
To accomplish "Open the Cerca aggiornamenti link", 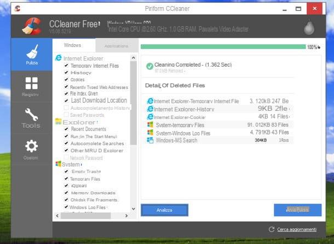I will click(x=297, y=229).
